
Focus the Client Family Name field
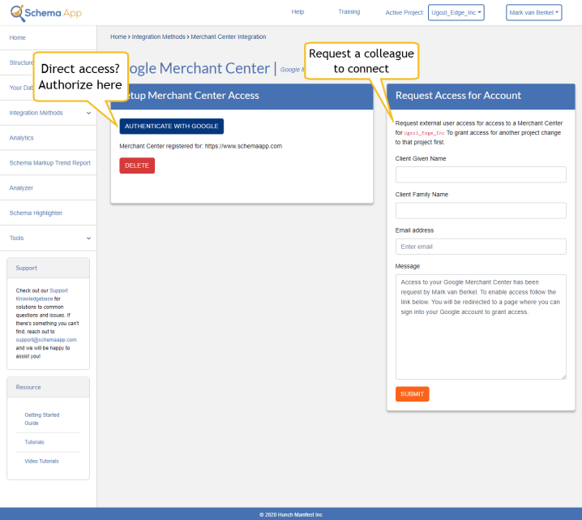point(481,211)
